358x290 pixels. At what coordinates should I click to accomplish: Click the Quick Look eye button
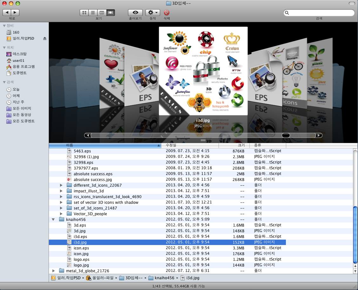[135, 13]
